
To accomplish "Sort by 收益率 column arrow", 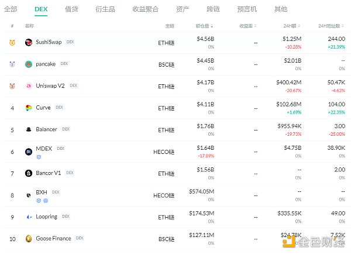I will click(256, 26).
